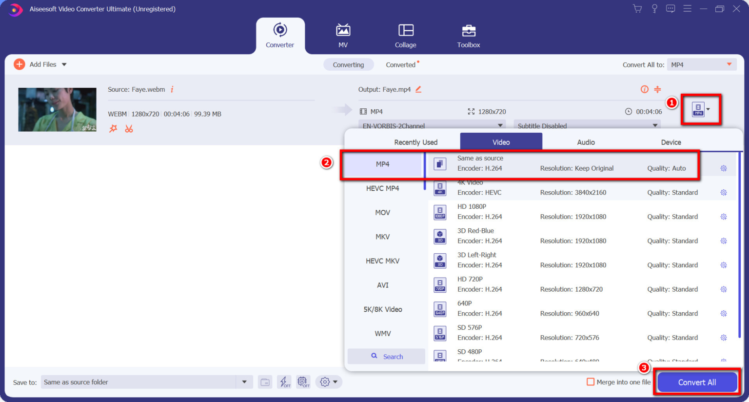Switch to the Audio tab
The width and height of the screenshot is (749, 402).
click(585, 142)
